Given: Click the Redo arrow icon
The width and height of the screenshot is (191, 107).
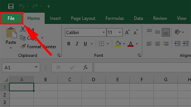Looking at the screenshot, I should coord(35,6).
